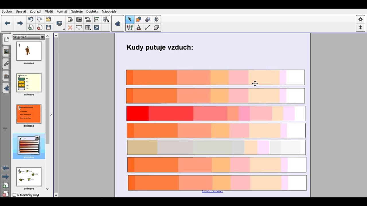Open the Add-ons side tab
Screen dimensions: 367x206
[6, 88]
